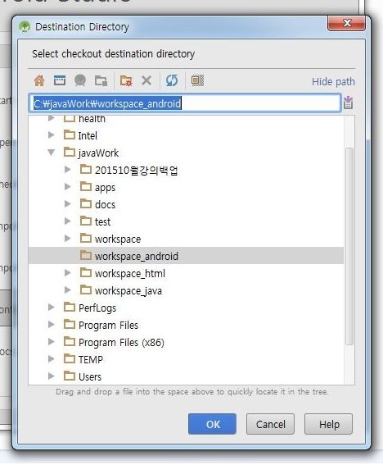Toggle show hidden files and directories icon
Screen dimensions: 383x465
click(197, 80)
